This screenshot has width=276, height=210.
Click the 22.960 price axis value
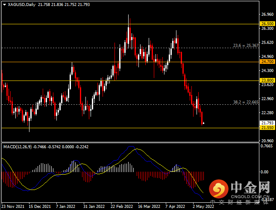pos(267,98)
